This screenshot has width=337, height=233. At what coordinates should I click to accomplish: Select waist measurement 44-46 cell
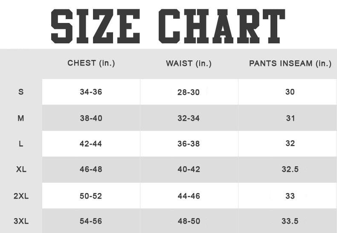tap(189, 196)
